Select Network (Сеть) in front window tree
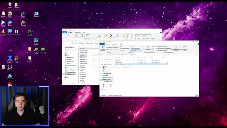This screenshot has height=128, width=227. [x=104, y=89]
